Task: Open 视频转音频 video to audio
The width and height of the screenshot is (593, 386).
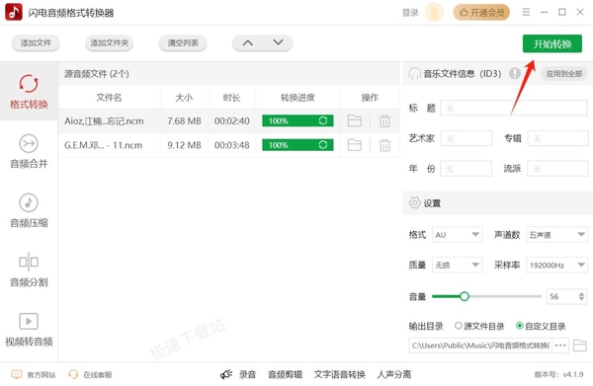Action: pyautogui.click(x=29, y=330)
